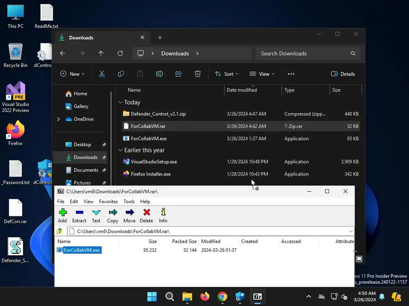Open the Tools menu in 7-Zip
Viewport: 409px width, 306px height.
click(129, 201)
